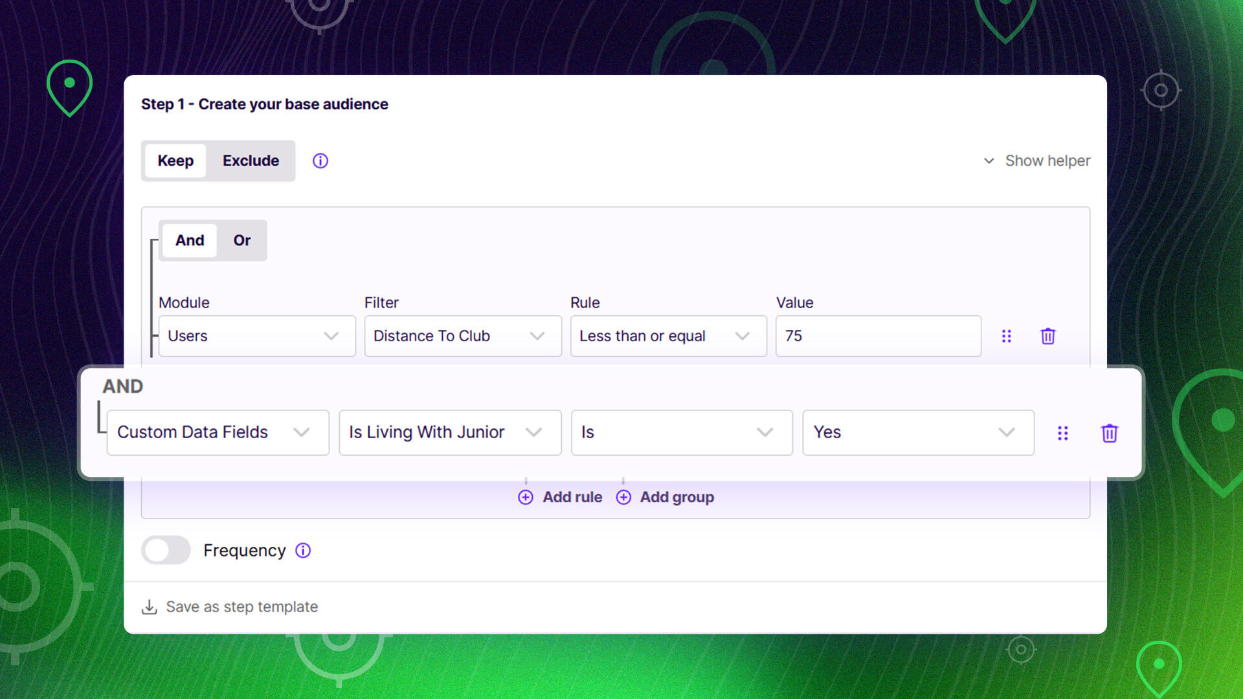Click the Value field containing 75
The image size is (1243, 699).
(x=877, y=337)
